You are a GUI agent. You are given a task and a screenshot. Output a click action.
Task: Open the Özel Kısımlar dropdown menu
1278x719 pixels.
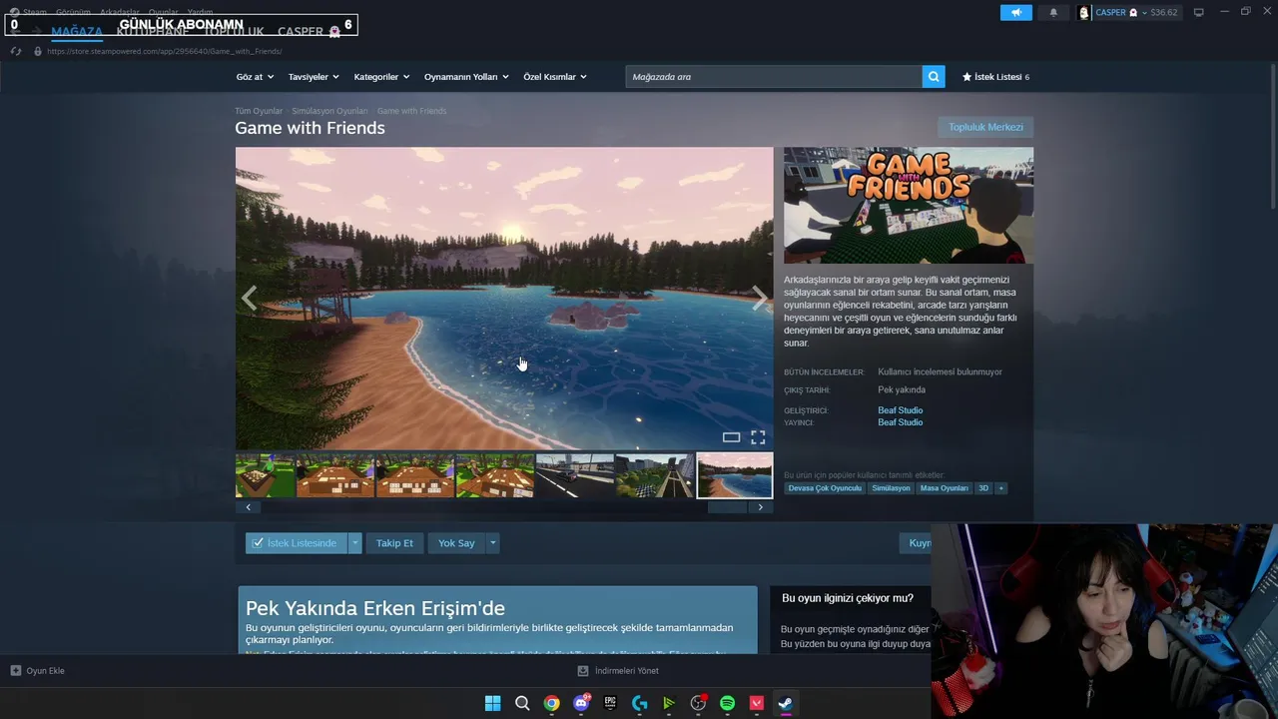pyautogui.click(x=555, y=77)
